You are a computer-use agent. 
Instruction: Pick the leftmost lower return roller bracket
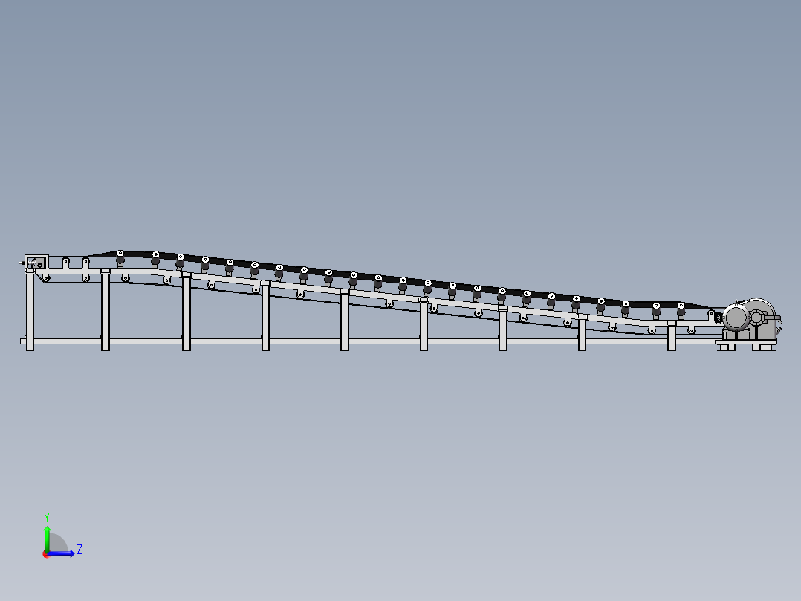(x=46, y=278)
